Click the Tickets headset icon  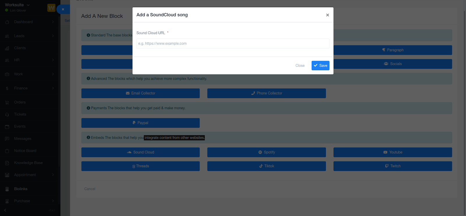coord(7,115)
